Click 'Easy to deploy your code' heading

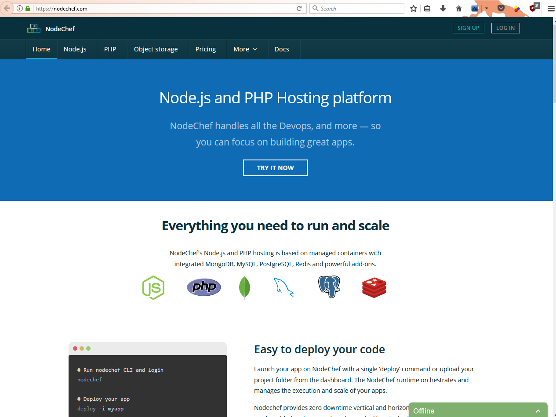320,349
